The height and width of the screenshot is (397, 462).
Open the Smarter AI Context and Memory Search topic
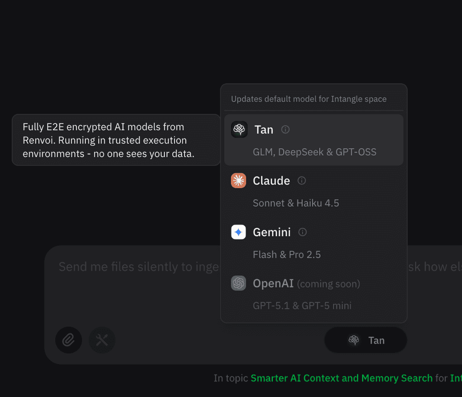[341, 378]
